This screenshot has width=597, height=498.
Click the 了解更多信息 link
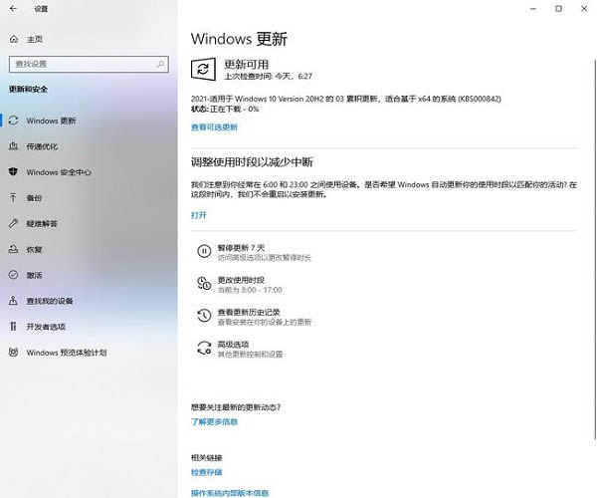coord(214,421)
